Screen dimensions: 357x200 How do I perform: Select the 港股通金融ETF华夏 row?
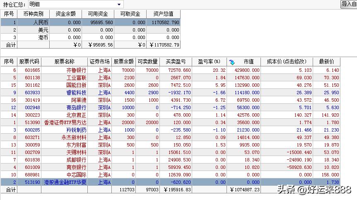170,182
